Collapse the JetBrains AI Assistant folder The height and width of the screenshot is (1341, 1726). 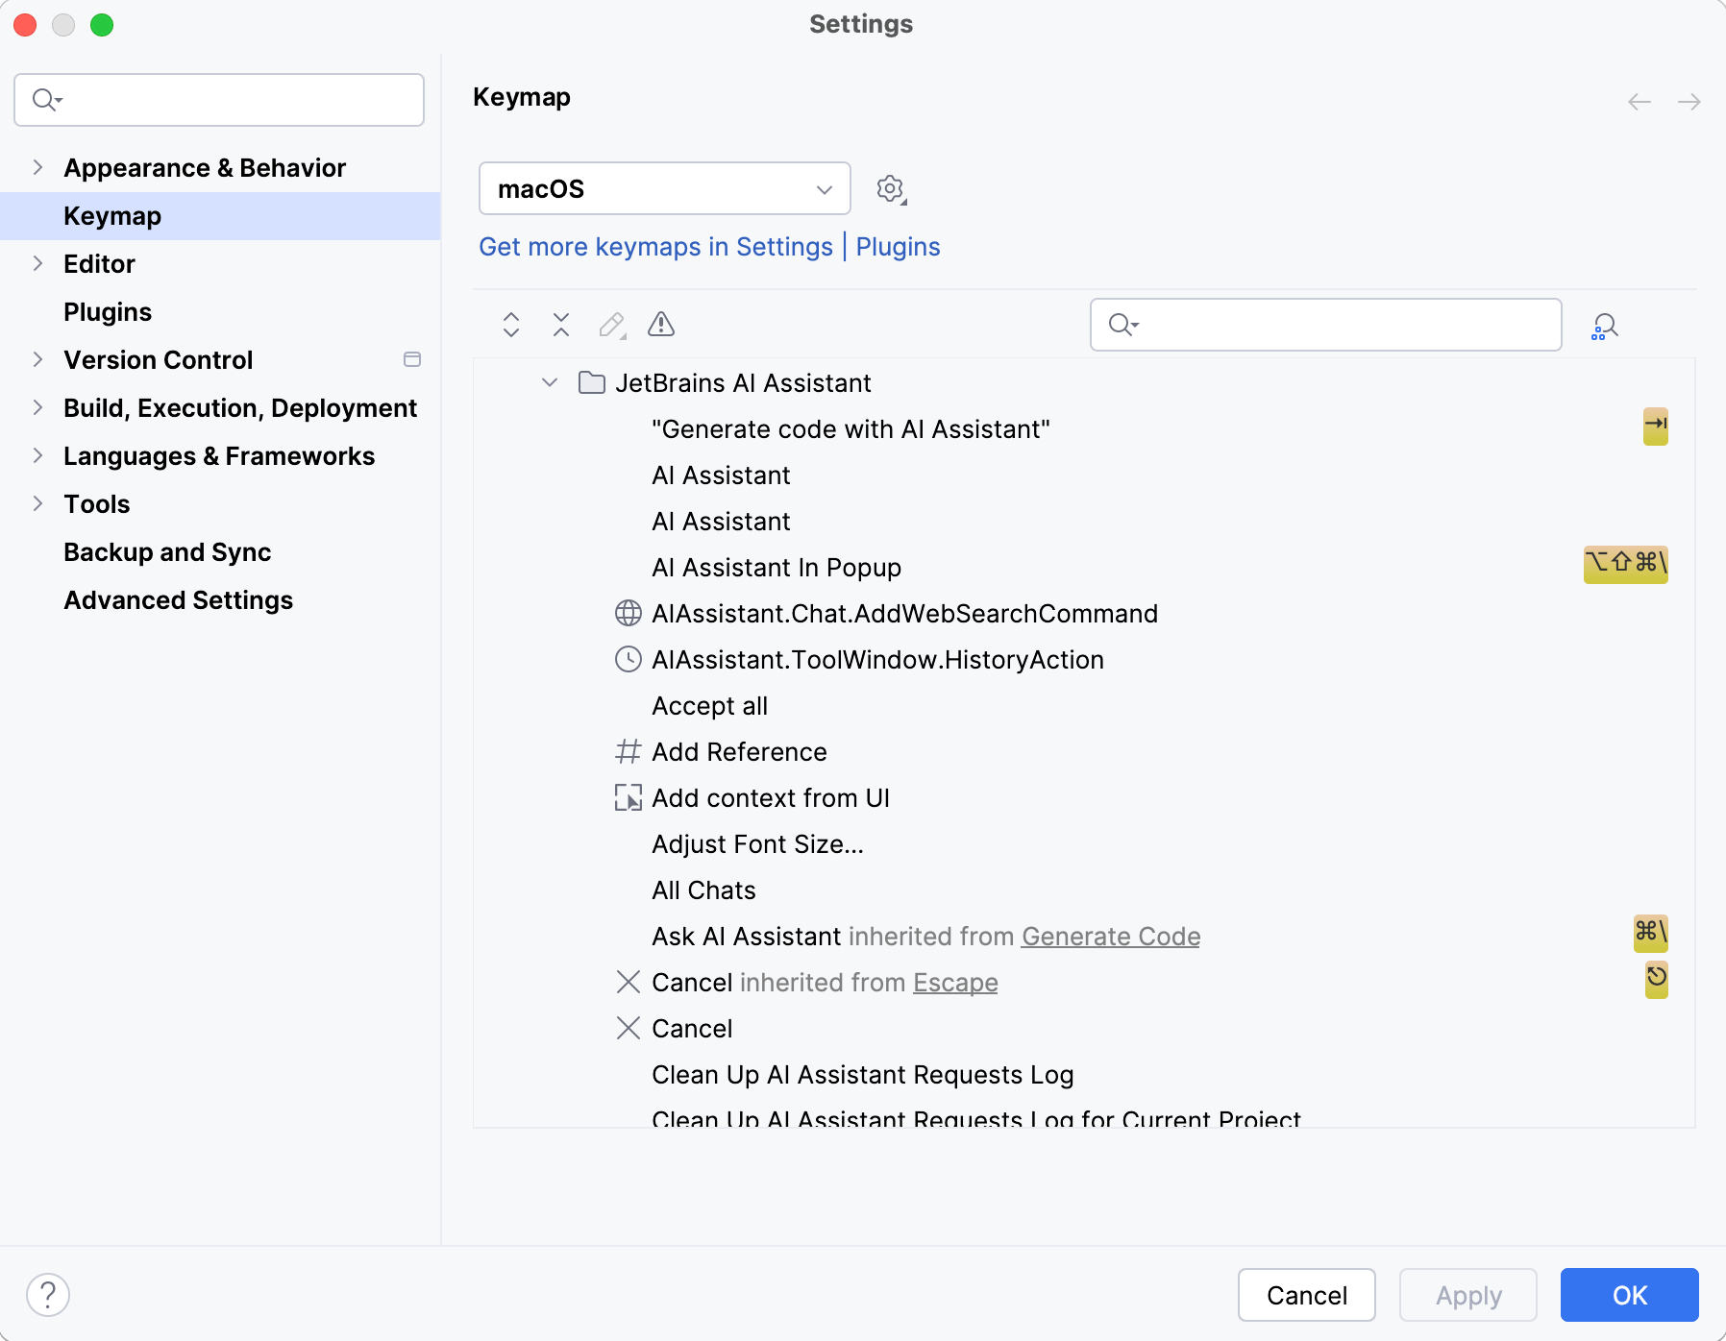click(x=550, y=382)
